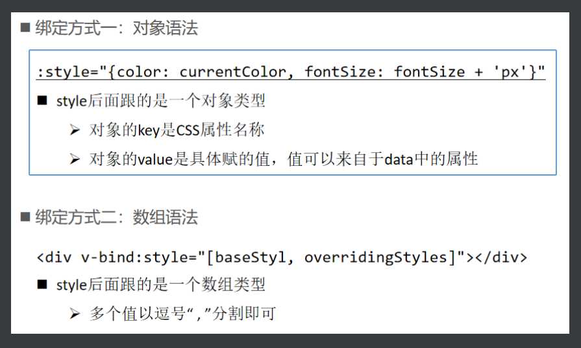Click arrow bullet before 对象的value是具体赋的值
The height and width of the screenshot is (348, 581).
click(75, 159)
